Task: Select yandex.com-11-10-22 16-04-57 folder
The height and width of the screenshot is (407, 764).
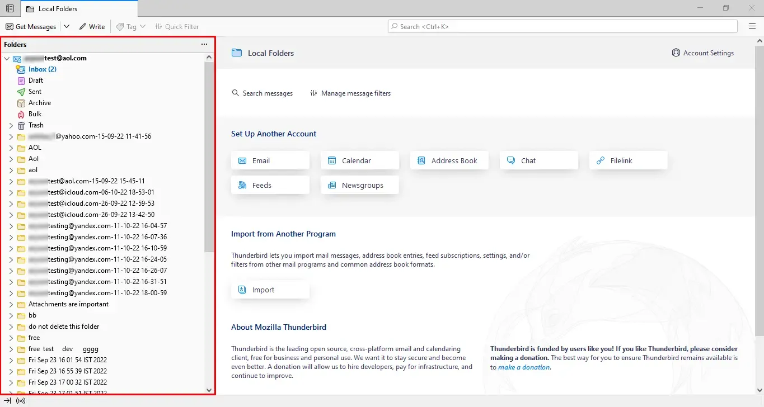Action: tap(97, 226)
